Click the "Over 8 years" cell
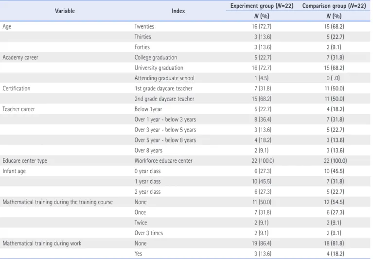Image resolution: width=373 pixels, height=259 pixels. click(148, 151)
